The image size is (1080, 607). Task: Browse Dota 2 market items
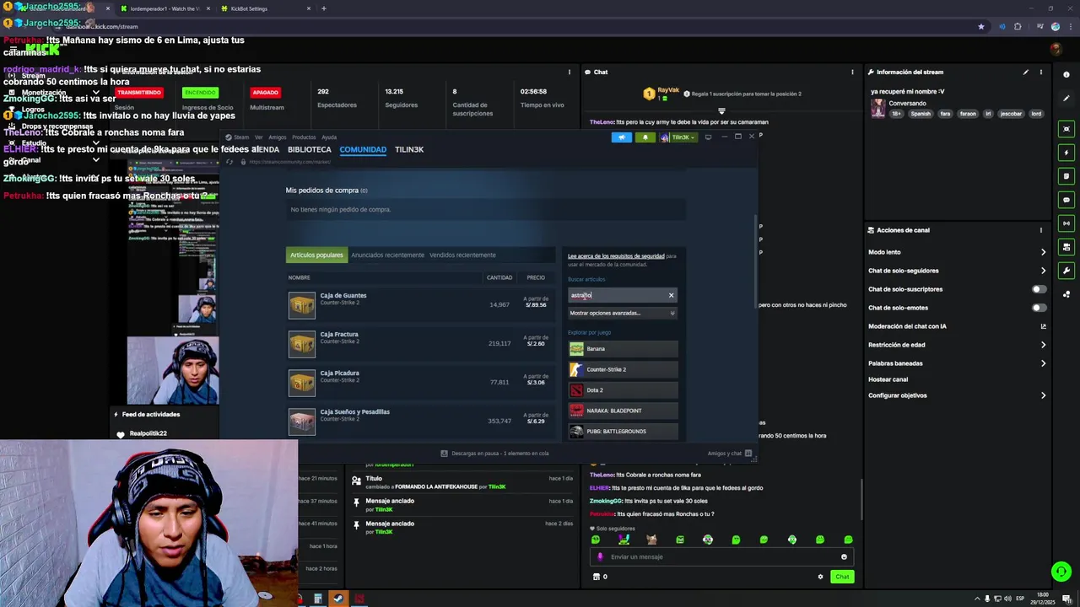click(623, 390)
